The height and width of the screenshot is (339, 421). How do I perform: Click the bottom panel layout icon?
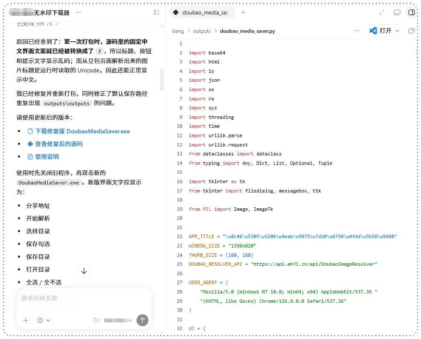[397, 12]
